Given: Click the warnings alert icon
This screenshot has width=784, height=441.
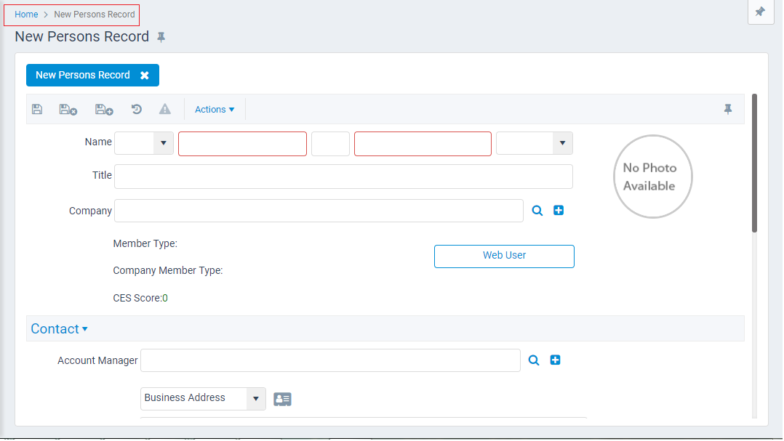Looking at the screenshot, I should point(164,109).
